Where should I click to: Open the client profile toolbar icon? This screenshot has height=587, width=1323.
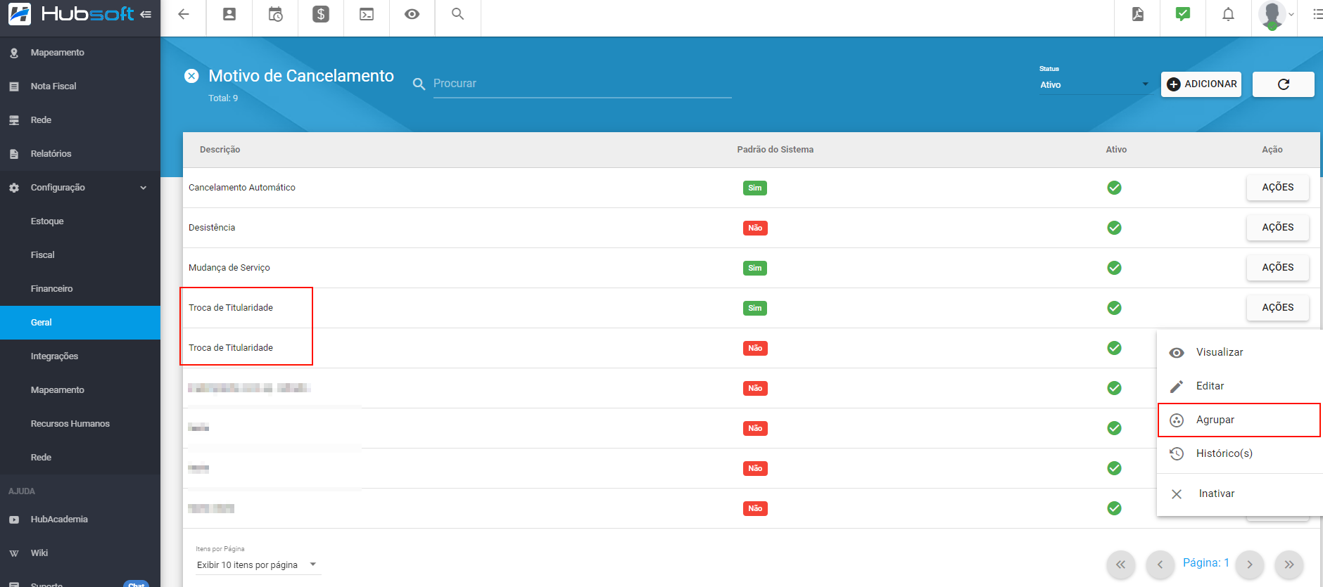(x=229, y=14)
